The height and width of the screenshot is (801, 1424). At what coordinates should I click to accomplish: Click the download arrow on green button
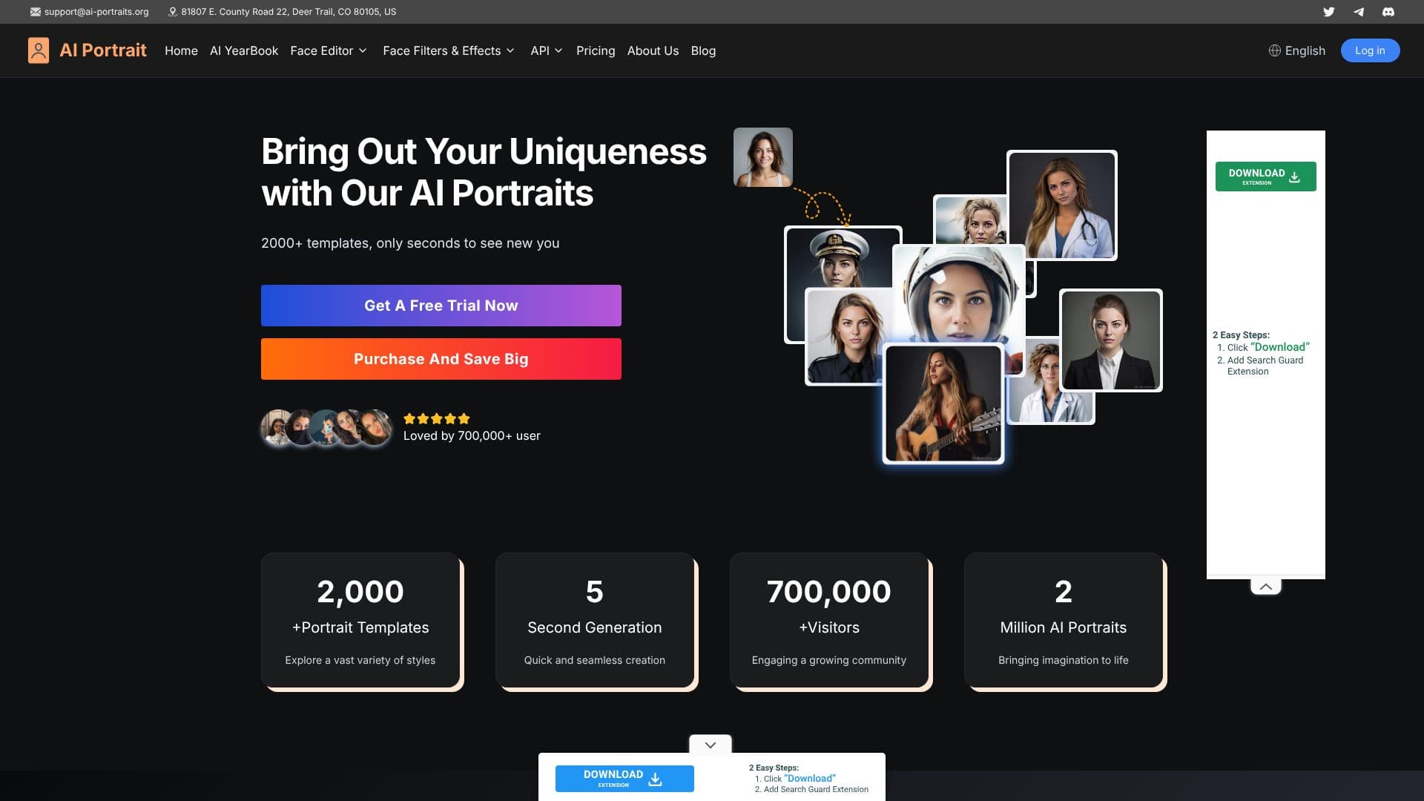pyautogui.click(x=1294, y=177)
